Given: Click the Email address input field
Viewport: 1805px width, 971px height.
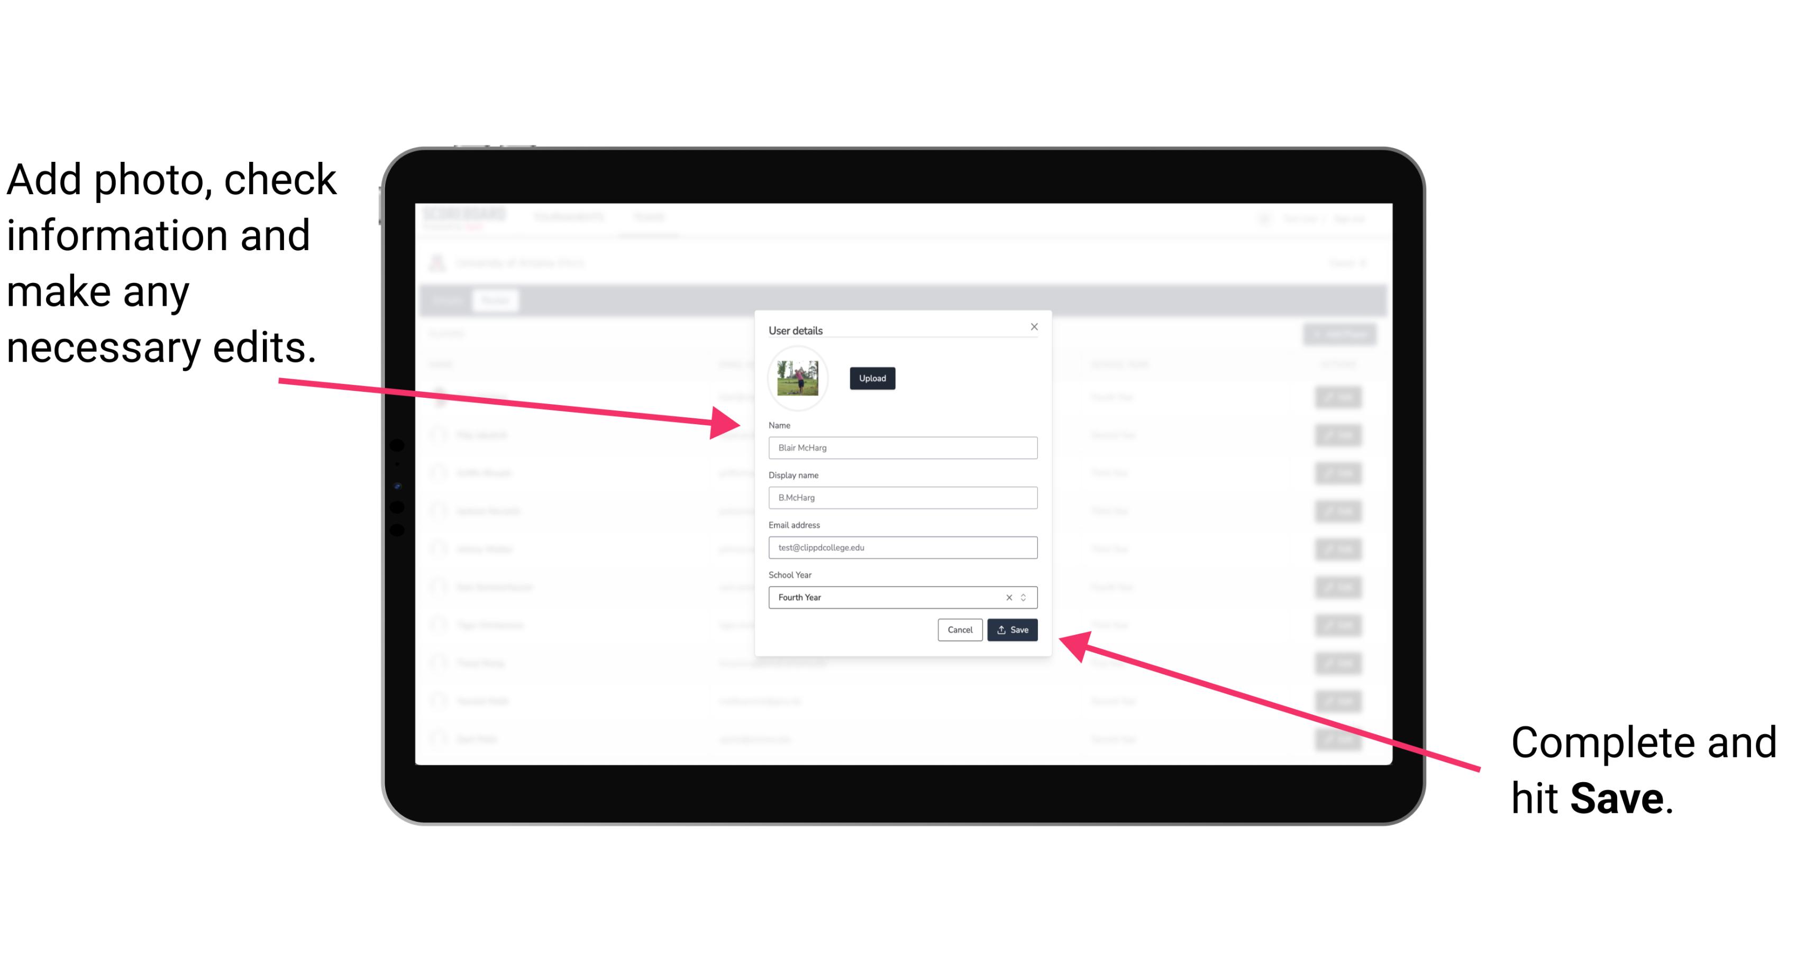Looking at the screenshot, I should tap(901, 548).
